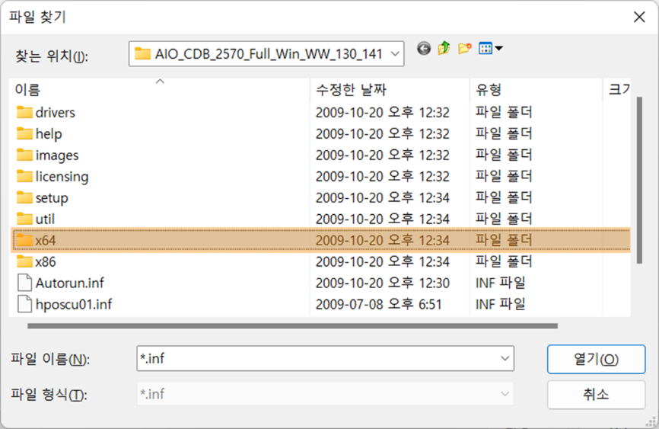Click the x86 folder name
The image size is (659, 429).
[x=46, y=261]
